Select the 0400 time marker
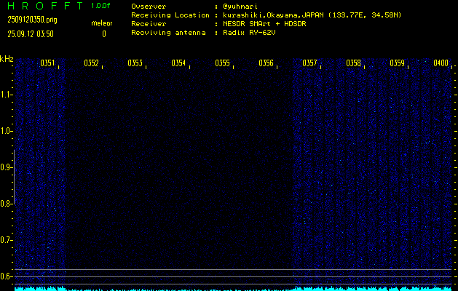Viewport: 458px width, 291px height. [x=441, y=63]
